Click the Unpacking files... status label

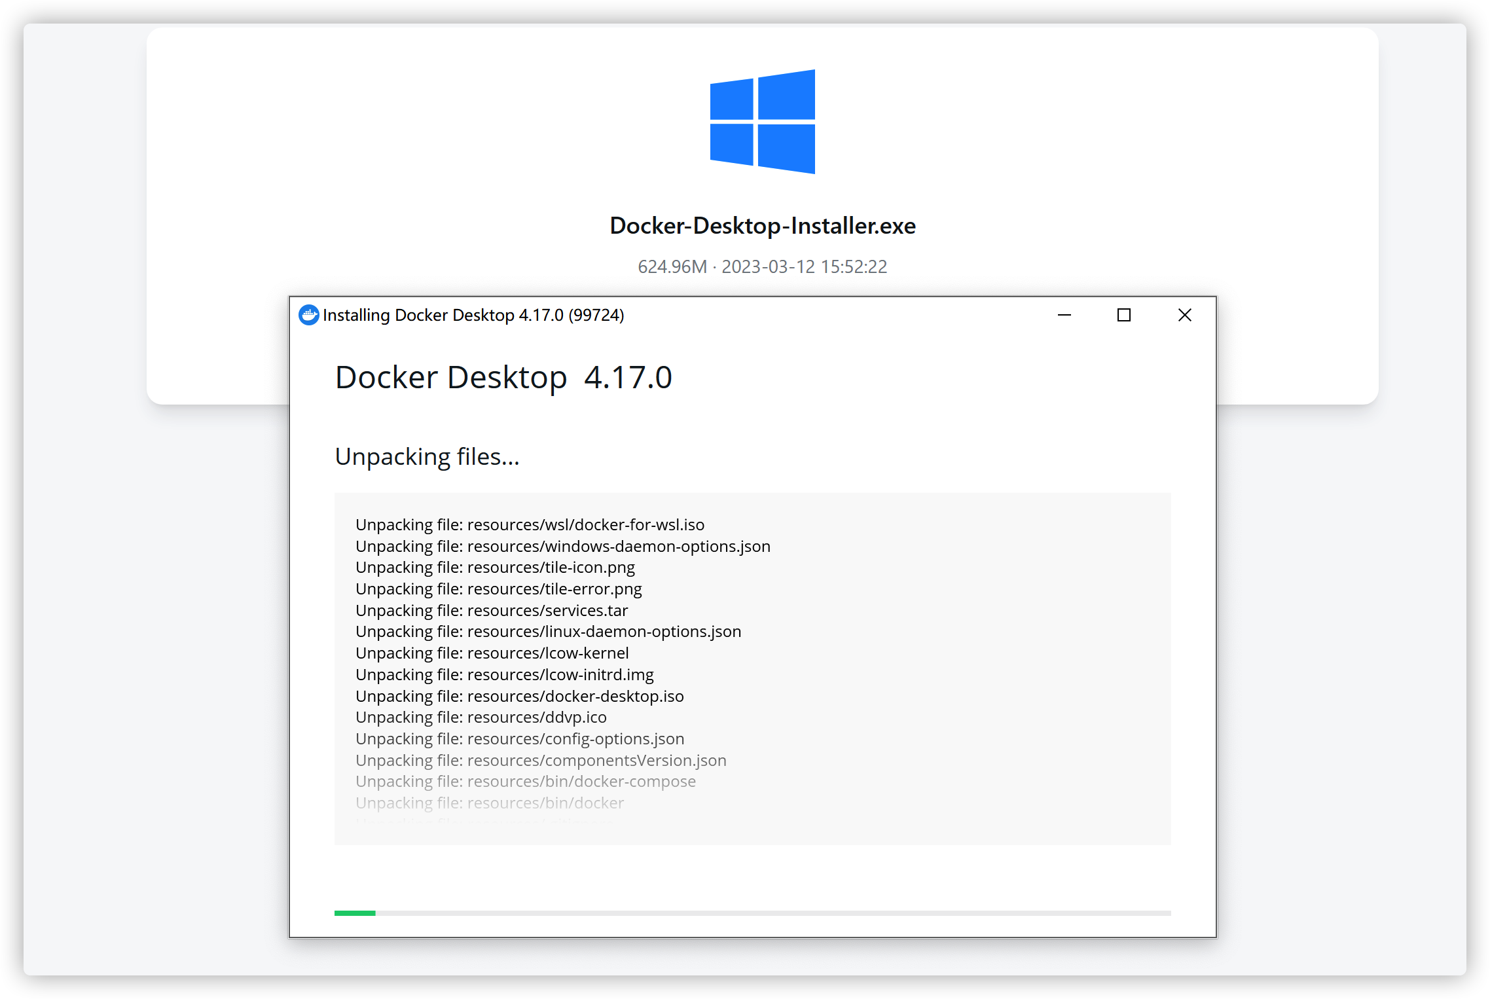tap(427, 457)
